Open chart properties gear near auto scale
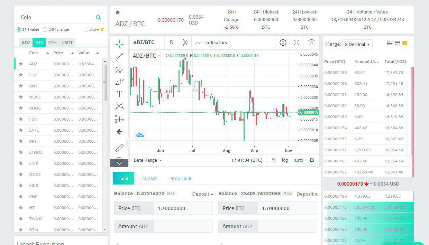The height and width of the screenshot is (245, 429). click(x=312, y=160)
